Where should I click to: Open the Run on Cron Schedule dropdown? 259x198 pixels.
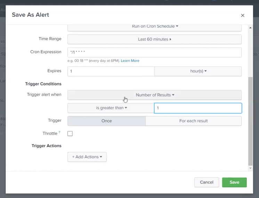pyautogui.click(x=154, y=27)
